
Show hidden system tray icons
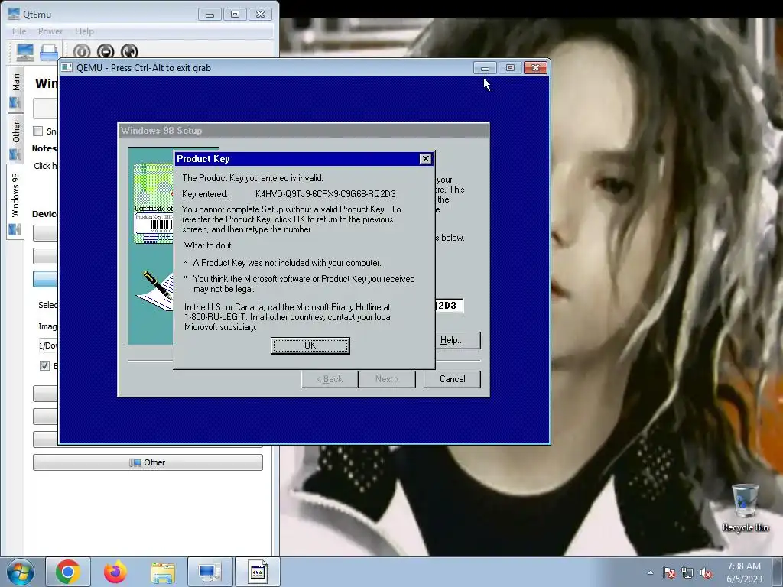click(650, 572)
